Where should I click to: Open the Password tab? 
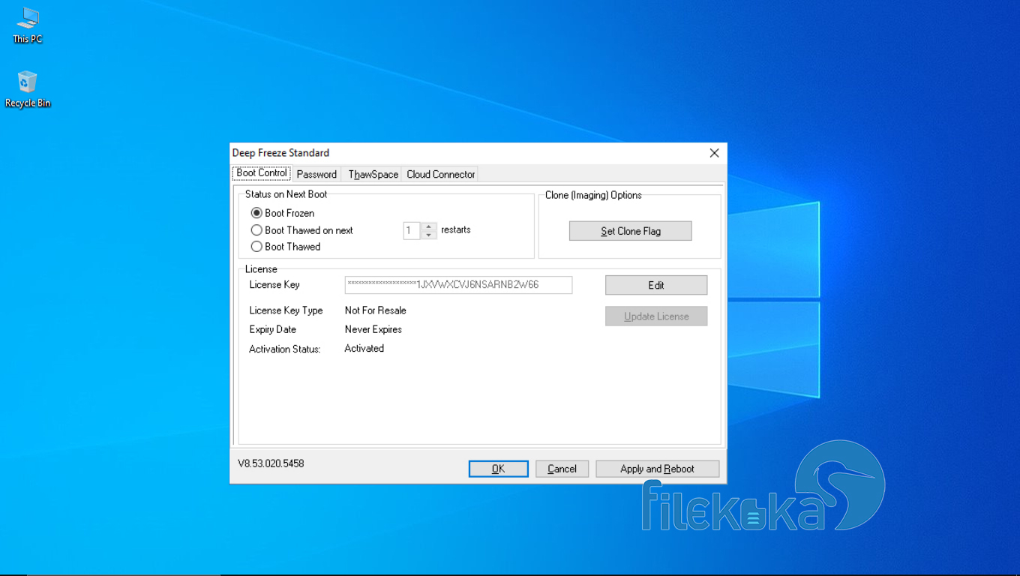coord(316,174)
